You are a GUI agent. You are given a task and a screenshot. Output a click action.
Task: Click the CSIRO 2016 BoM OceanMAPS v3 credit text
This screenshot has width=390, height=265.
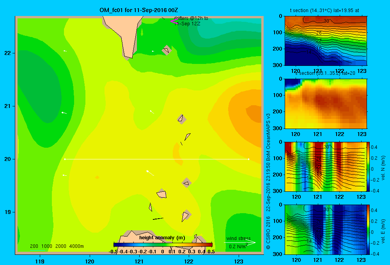coord(268,181)
